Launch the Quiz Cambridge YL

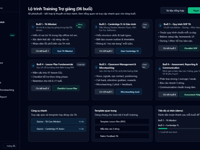[x=127, y=51]
